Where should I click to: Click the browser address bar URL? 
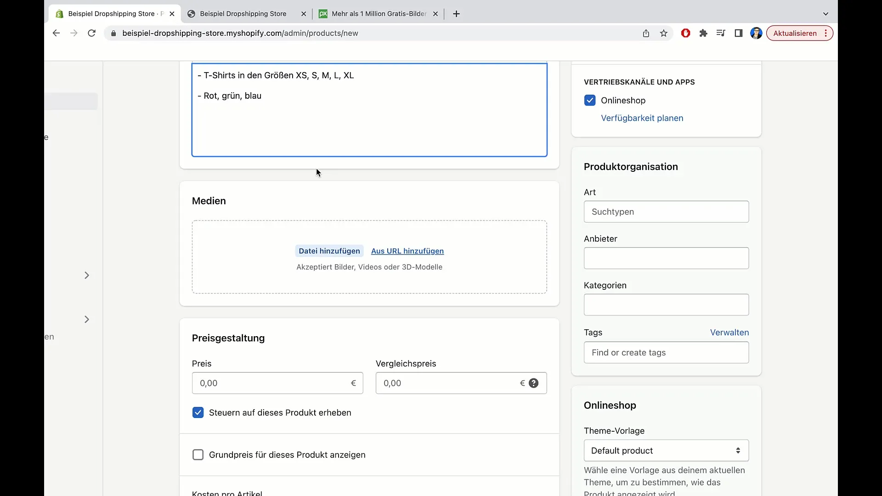[240, 33]
